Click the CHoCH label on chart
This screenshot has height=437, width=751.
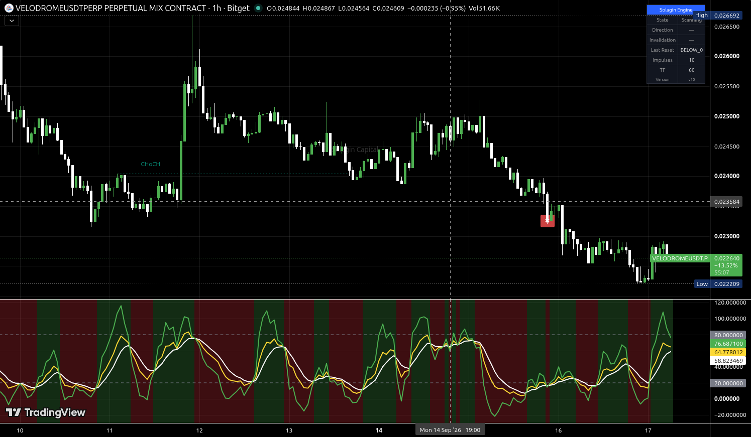(150, 164)
